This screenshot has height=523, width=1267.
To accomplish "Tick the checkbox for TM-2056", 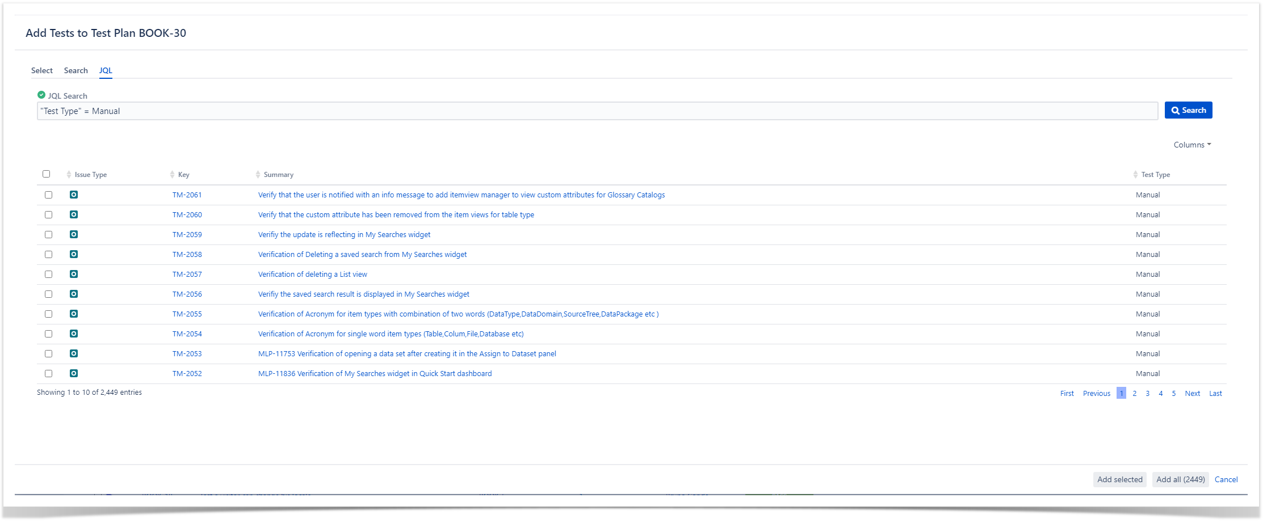I will tap(49, 294).
